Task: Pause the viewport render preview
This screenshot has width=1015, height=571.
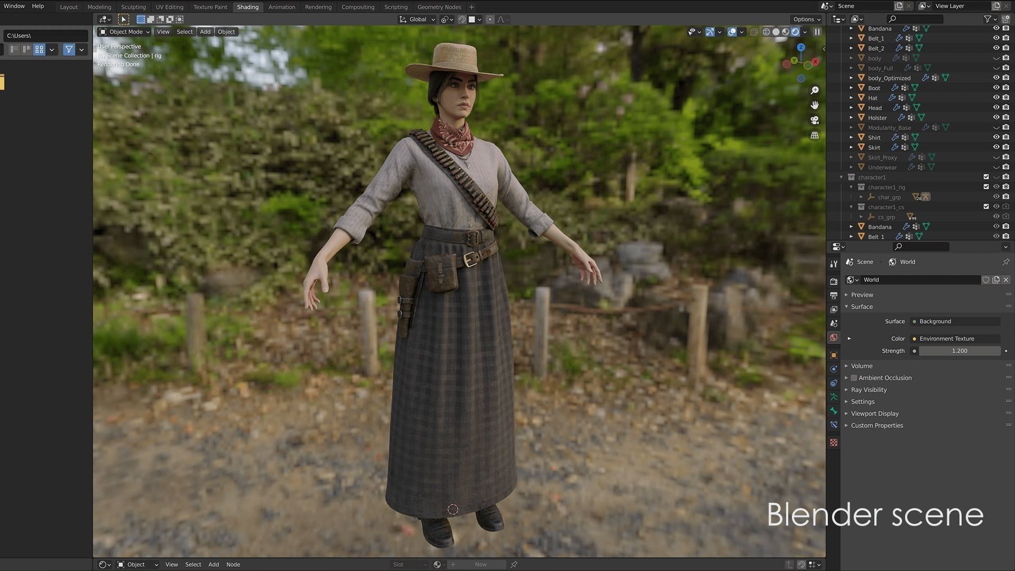Action: pyautogui.click(x=817, y=32)
